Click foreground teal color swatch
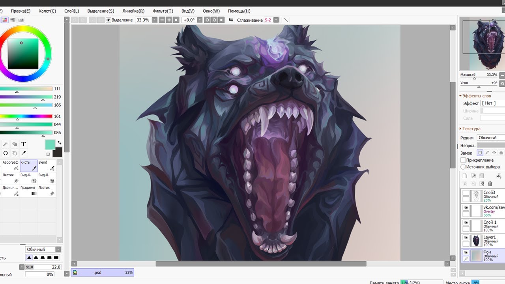This screenshot has width=505, height=284. click(x=50, y=145)
